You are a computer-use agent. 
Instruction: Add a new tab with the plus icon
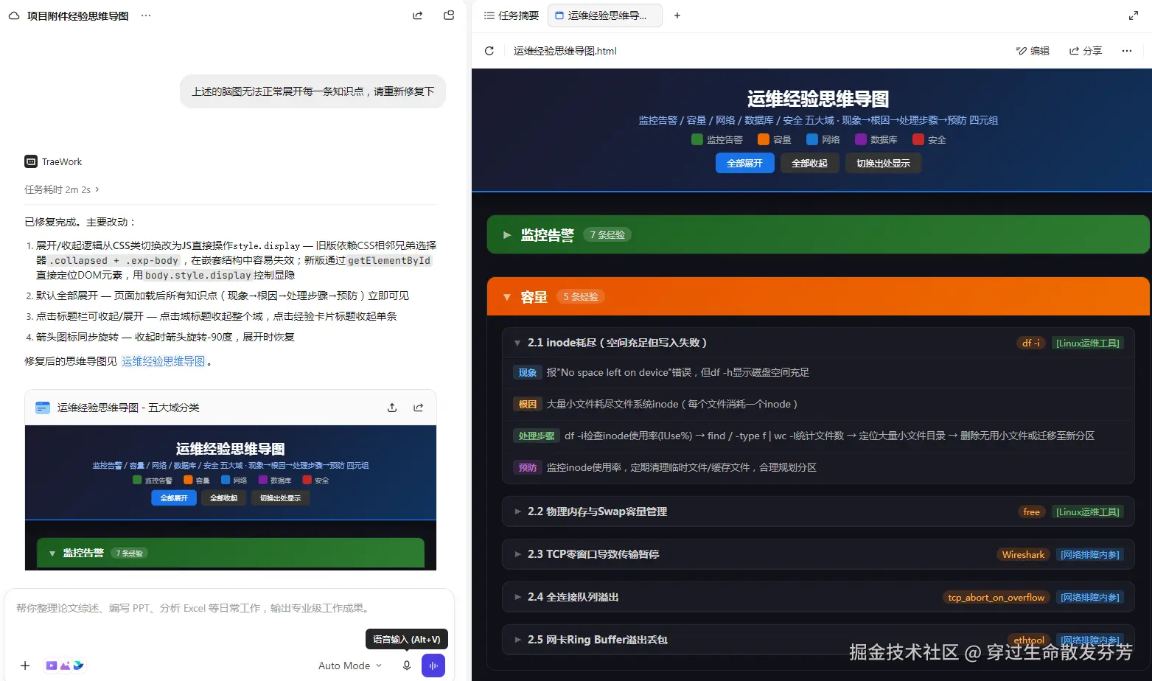(677, 15)
